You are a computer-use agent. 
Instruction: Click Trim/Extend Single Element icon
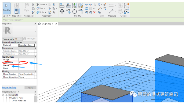click(x=86, y=12)
